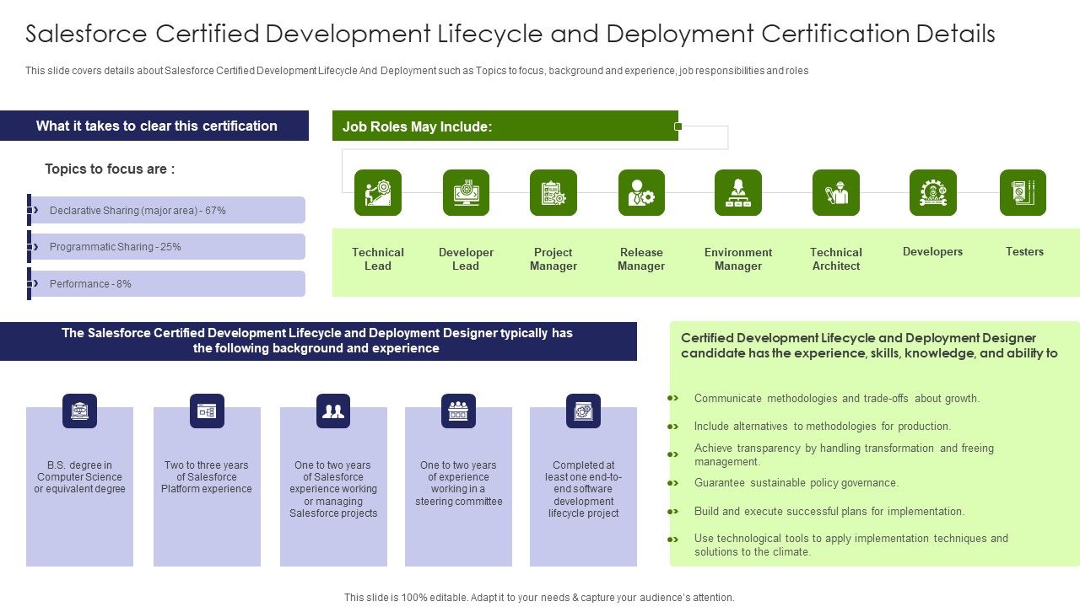Click the Salesforce projects people icon
The image size is (1080, 607).
click(333, 411)
